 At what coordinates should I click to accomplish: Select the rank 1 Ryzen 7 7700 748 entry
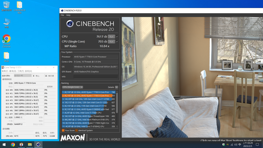[x=88, y=92]
